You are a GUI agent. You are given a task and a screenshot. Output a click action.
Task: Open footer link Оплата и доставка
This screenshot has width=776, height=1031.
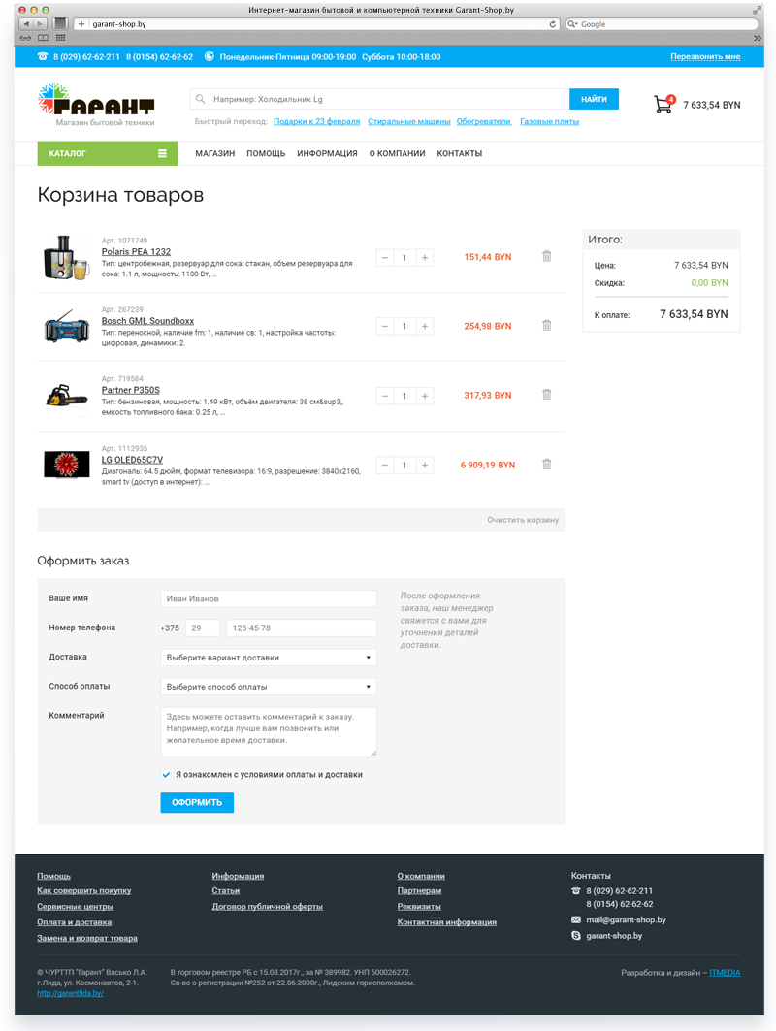75,922
